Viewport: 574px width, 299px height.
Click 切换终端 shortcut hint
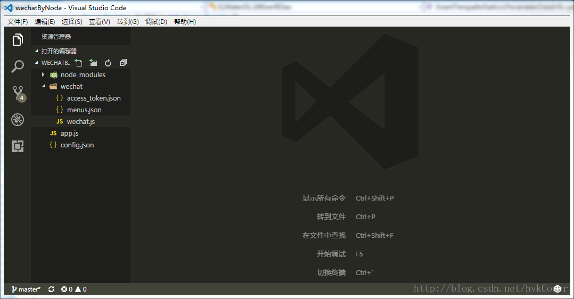click(331, 272)
